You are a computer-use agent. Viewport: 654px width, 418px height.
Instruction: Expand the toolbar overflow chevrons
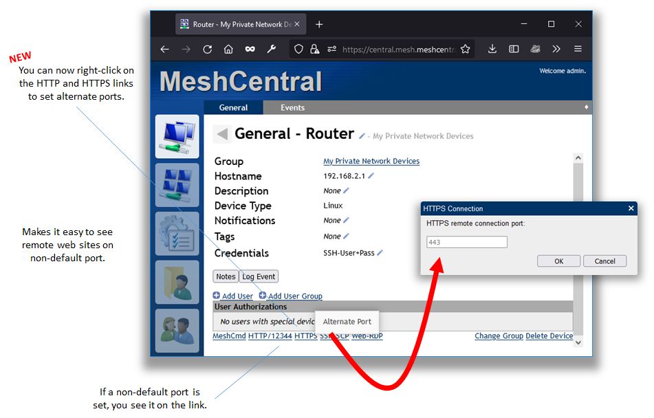[x=556, y=49]
